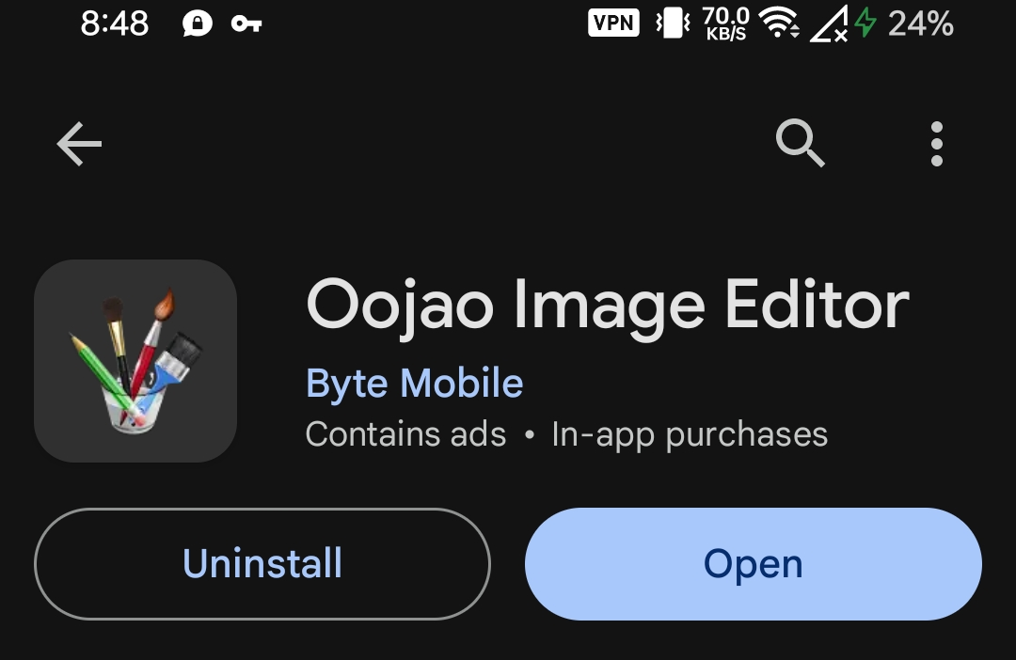Tap the 8:48 clock in status bar
The height and width of the screenshot is (660, 1016).
pos(114,24)
